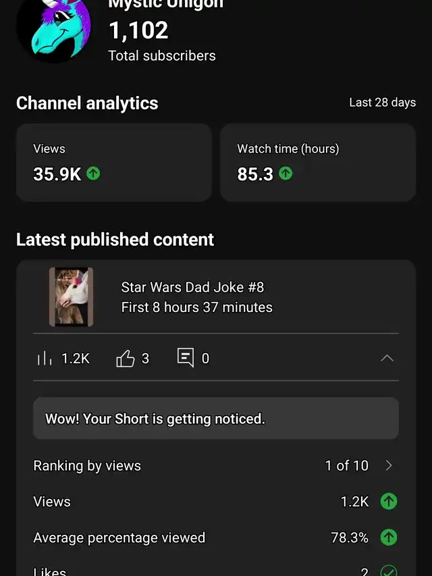Tap the Star Wars Dad Joke #8 title
The width and height of the screenshot is (432, 576).
coord(192,287)
